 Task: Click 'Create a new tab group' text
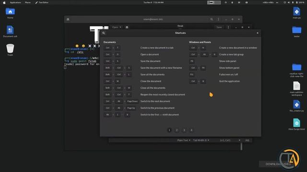tap(231, 54)
